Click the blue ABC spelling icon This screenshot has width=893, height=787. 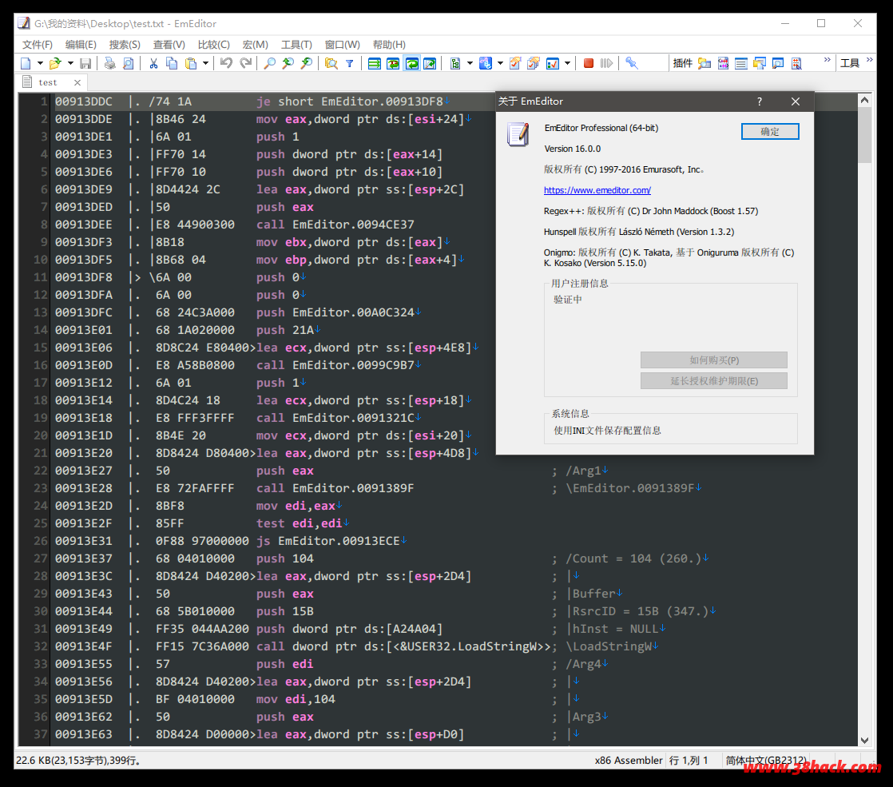[485, 63]
